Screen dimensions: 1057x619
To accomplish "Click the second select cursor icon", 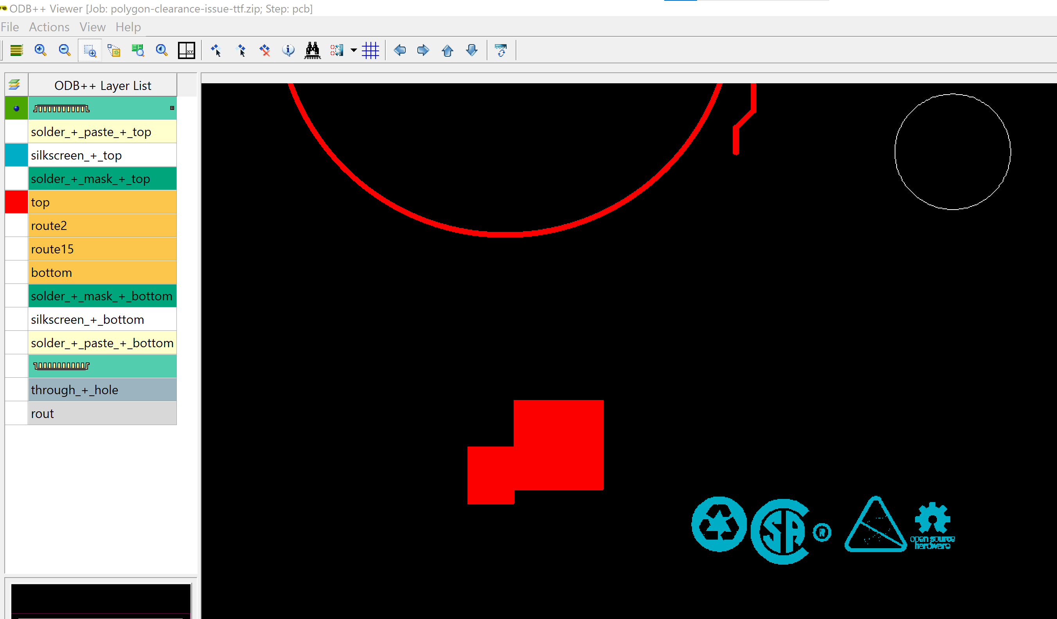I will pos(241,50).
